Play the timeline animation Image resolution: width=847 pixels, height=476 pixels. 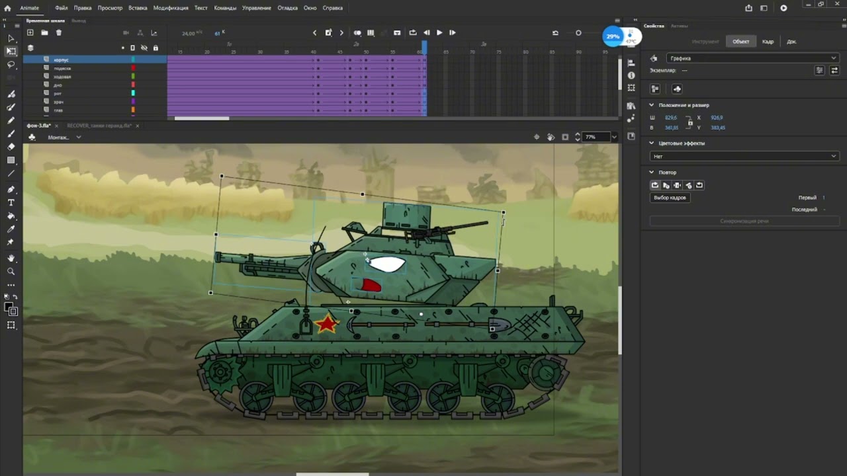point(439,32)
